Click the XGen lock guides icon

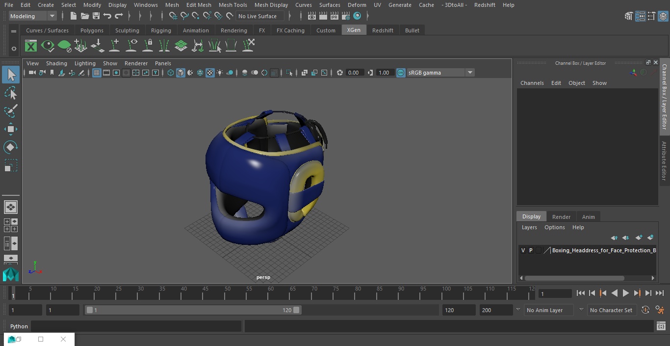(x=148, y=46)
